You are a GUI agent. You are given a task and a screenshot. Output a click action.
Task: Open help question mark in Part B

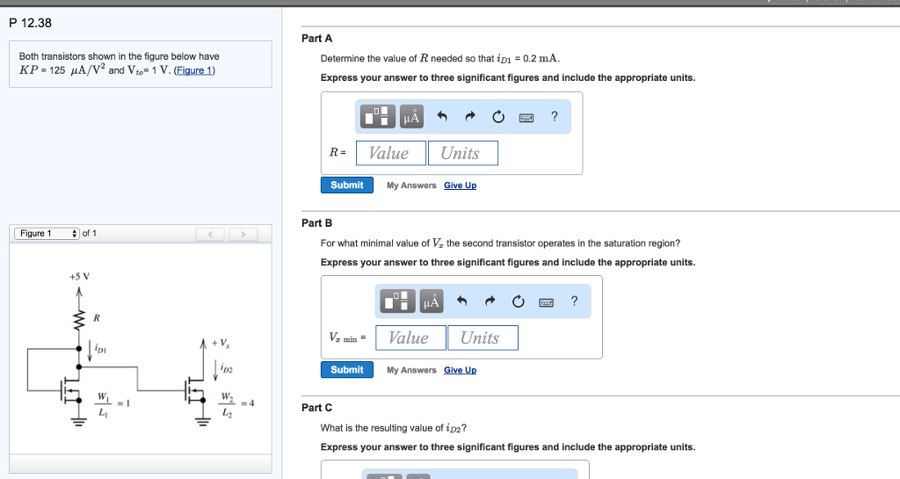[x=574, y=301]
